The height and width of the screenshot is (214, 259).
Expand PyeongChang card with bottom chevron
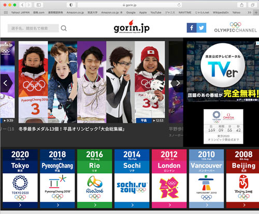tap(57, 205)
